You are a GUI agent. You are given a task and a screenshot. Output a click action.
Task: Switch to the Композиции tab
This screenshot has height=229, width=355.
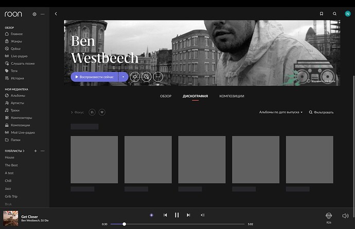(x=232, y=96)
